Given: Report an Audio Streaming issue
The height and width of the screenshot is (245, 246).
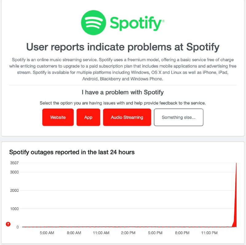Looking at the screenshot, I should (x=127, y=117).
